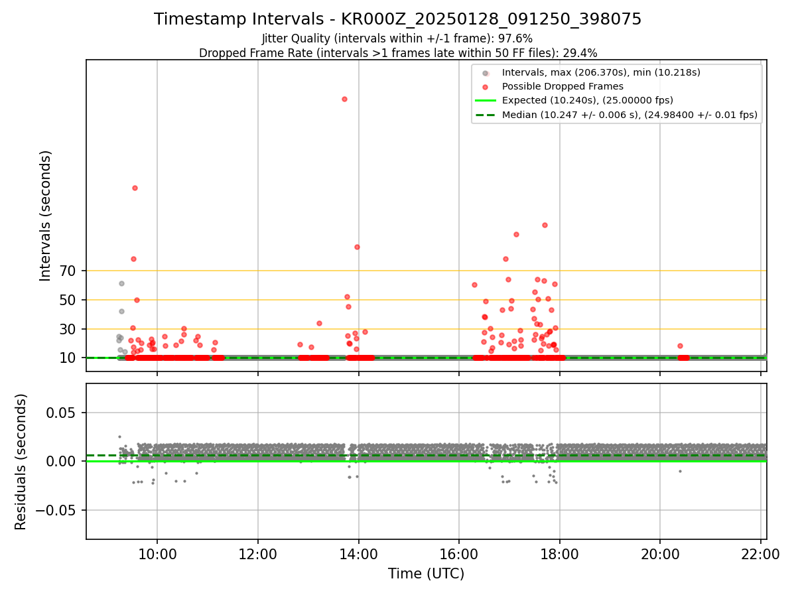Viewport: 796px width, 597px height.
Task: Click the red outlier point near 09:35
Action: 135,188
